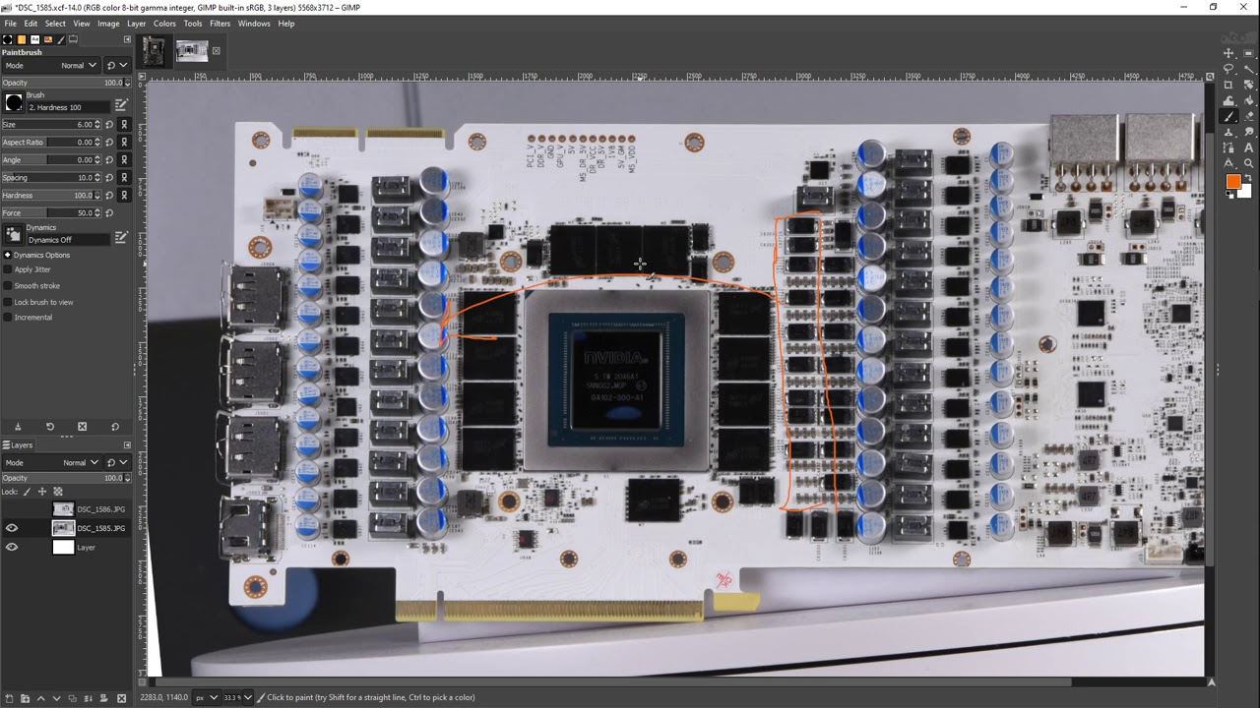Enable Apply Jitter checkbox
The width and height of the screenshot is (1260, 708).
tap(8, 269)
